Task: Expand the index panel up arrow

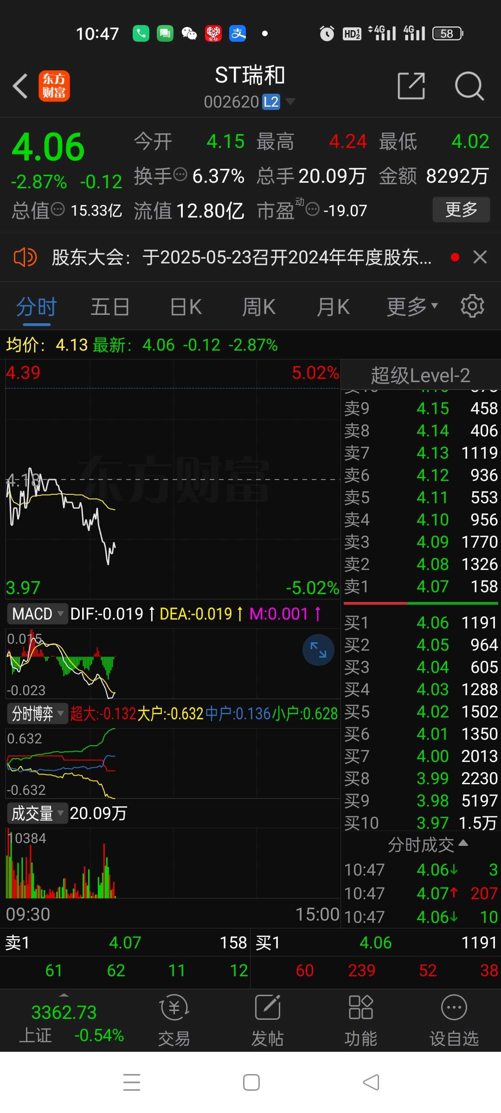Action: 64,995
